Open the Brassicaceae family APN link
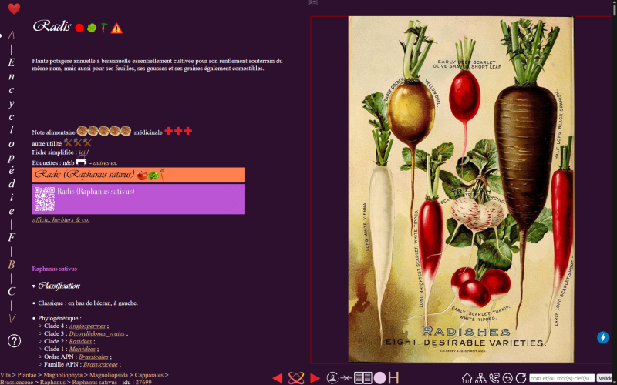 pos(100,364)
